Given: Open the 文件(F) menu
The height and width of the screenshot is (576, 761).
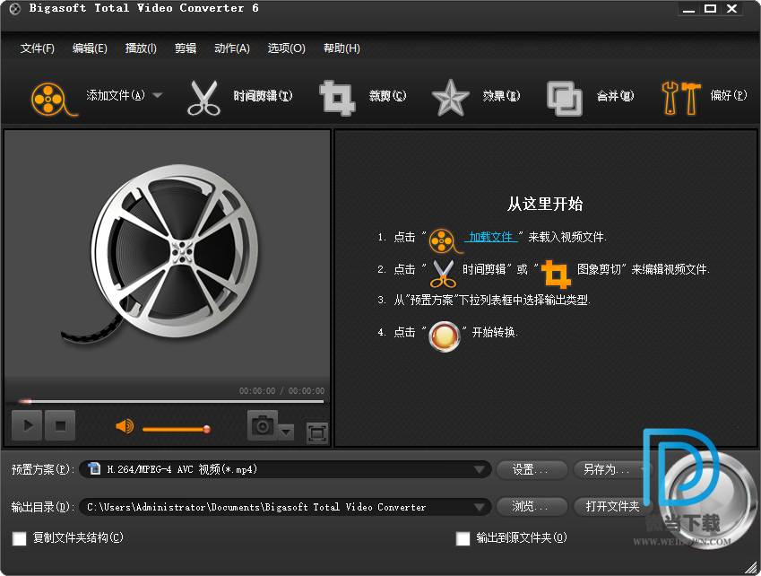Looking at the screenshot, I should (38, 48).
